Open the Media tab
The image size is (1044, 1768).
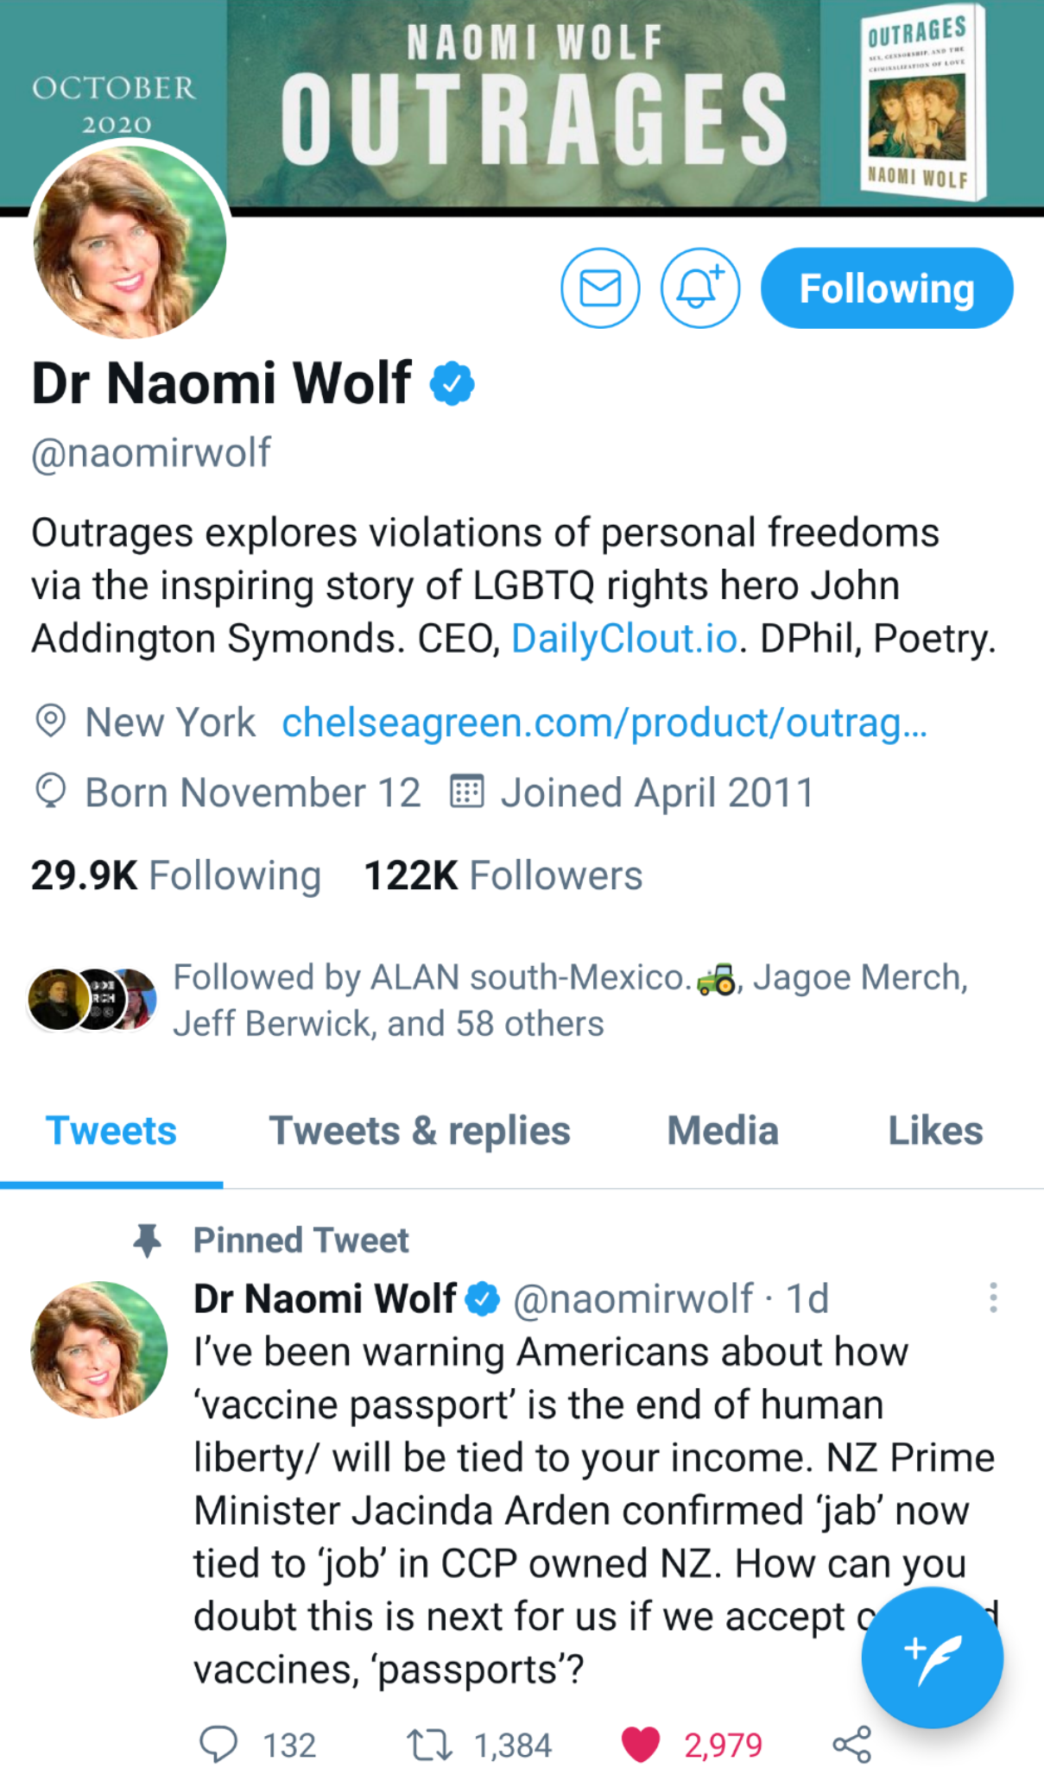723,1131
